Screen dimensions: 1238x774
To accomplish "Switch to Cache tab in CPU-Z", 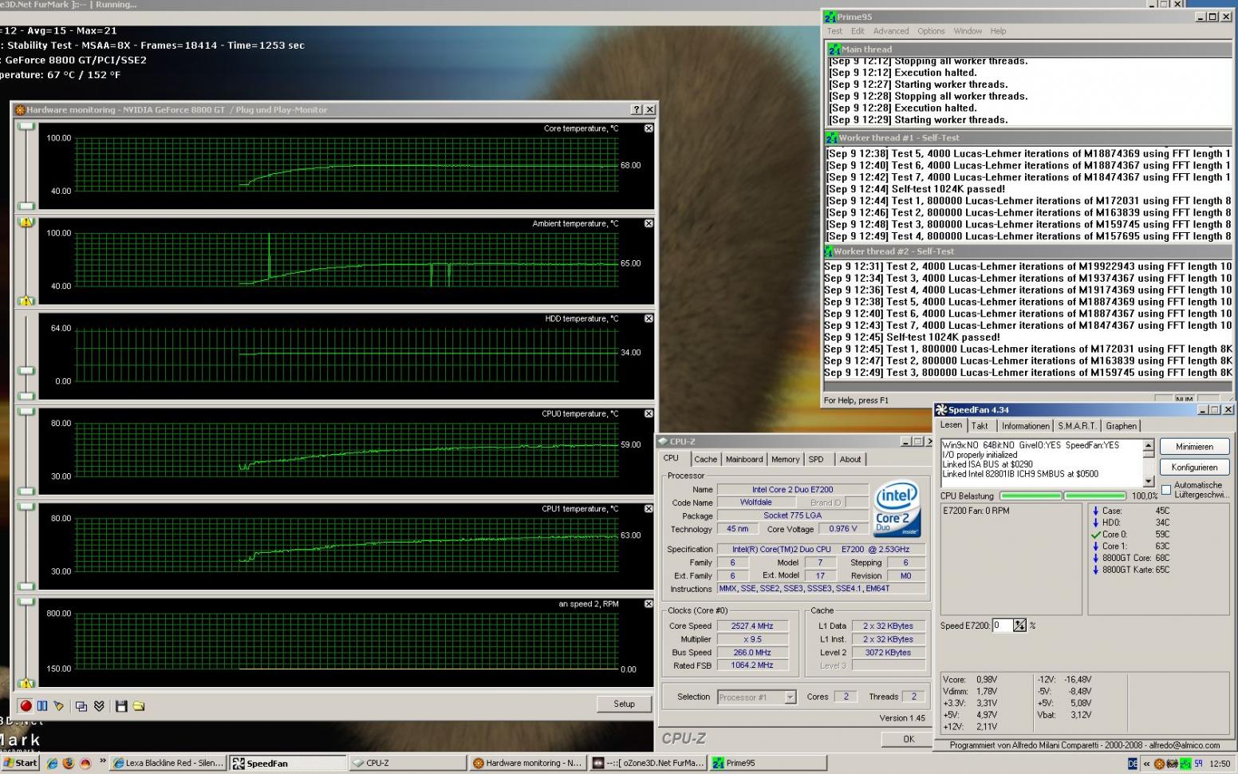I will [705, 460].
